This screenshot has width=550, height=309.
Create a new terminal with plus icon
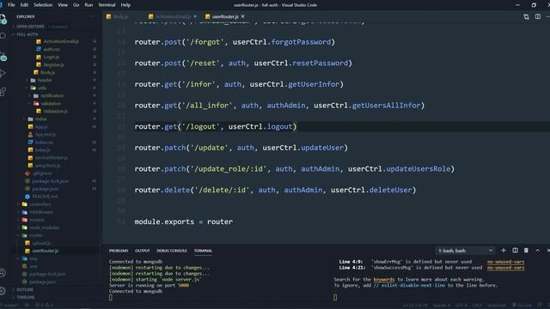coord(504,250)
